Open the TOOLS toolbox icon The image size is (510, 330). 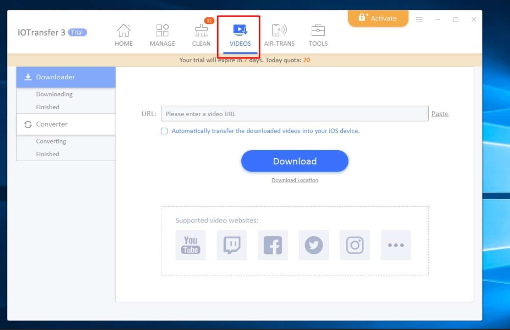click(318, 31)
